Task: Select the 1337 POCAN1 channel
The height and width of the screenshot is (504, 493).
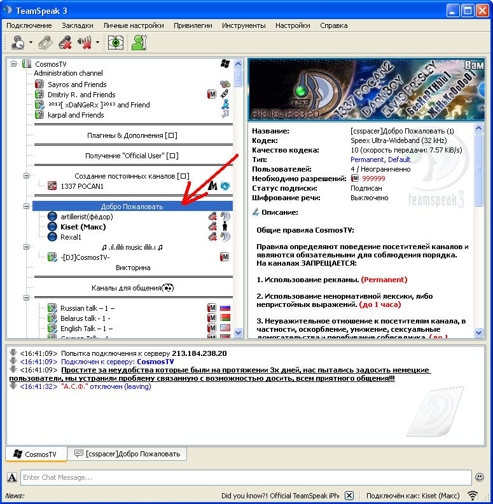Action: [x=81, y=186]
